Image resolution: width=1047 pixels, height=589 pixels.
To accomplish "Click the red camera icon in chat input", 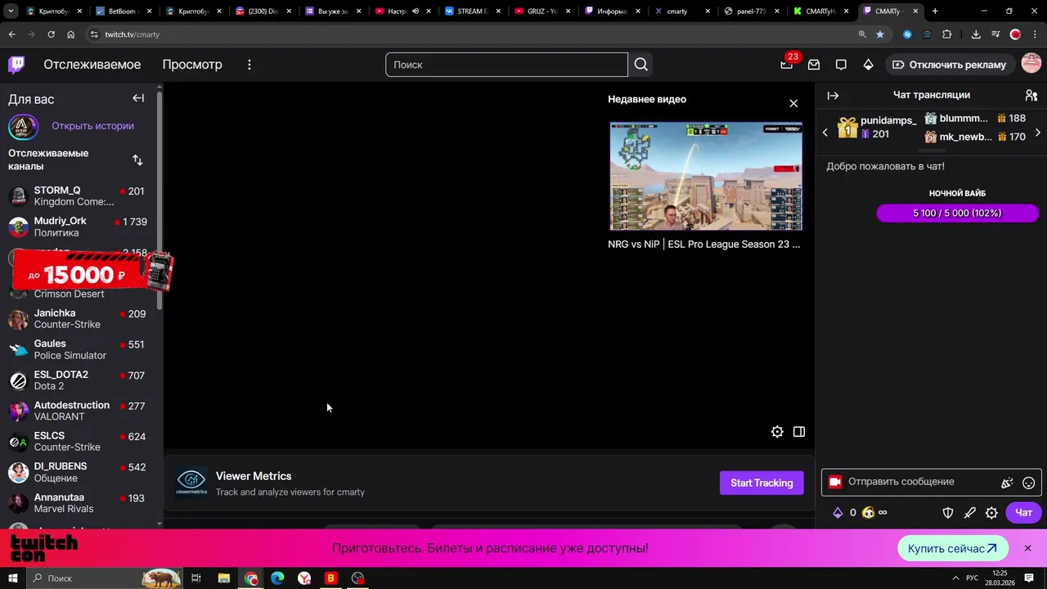I will click(x=834, y=482).
